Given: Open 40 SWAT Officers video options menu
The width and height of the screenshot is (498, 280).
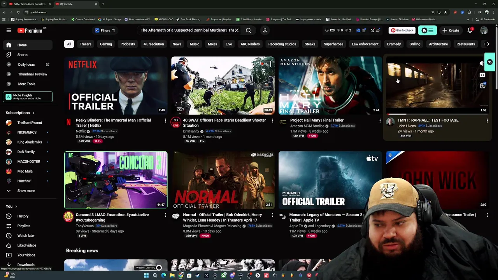Looking at the screenshot, I should point(272,121).
